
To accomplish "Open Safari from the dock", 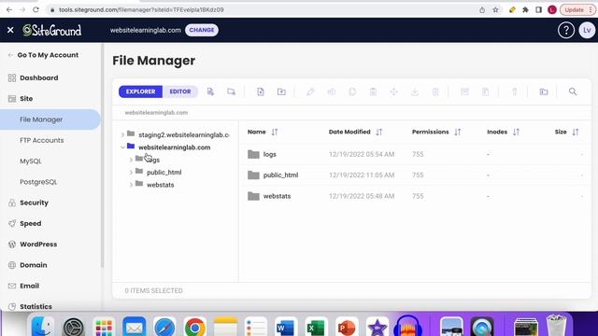I will coord(164,328).
